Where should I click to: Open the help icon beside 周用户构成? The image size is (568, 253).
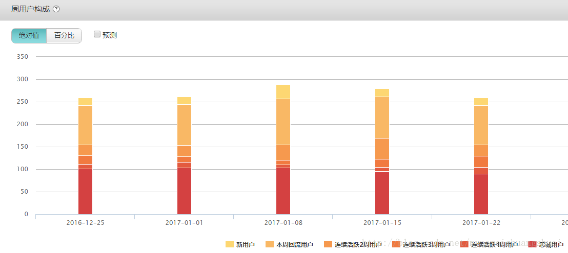pyautogui.click(x=56, y=9)
